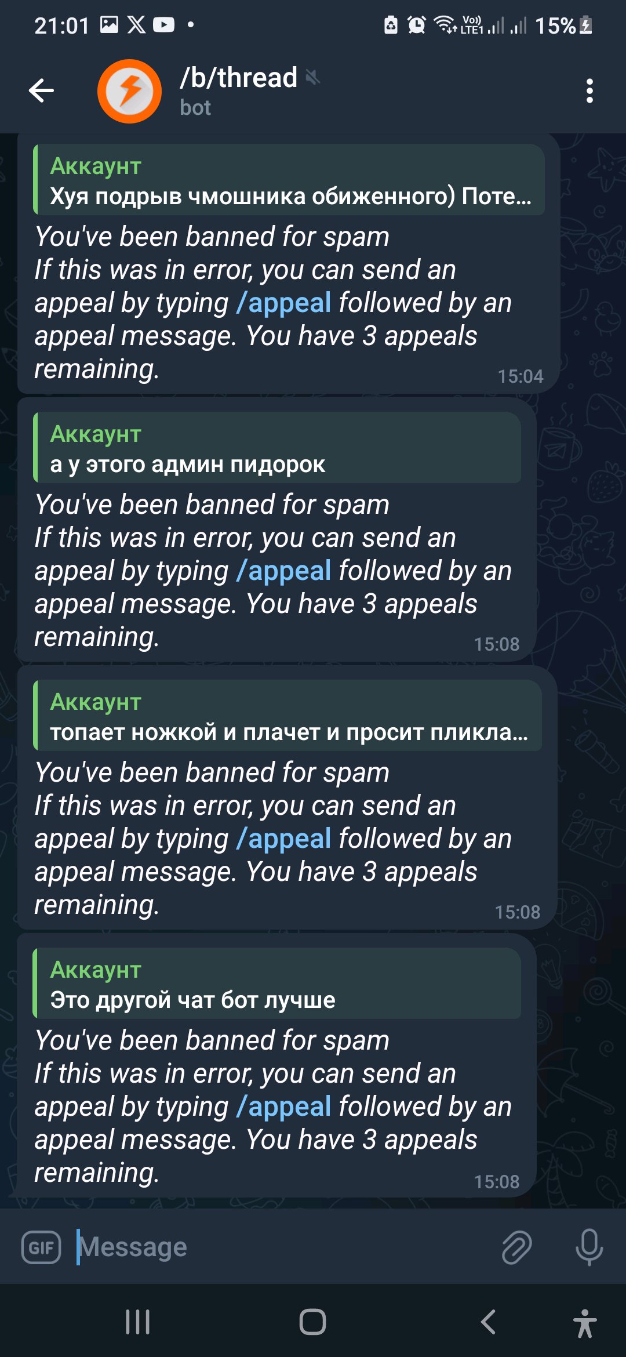Viewport: 626px width, 1357px height.
Task: Go back using the header arrow
Action: coord(41,90)
